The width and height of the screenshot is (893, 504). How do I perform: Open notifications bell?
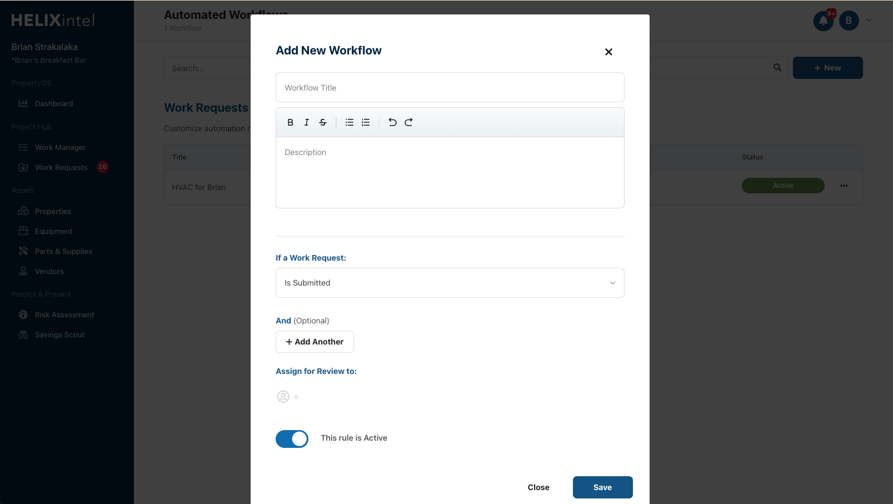pos(824,21)
